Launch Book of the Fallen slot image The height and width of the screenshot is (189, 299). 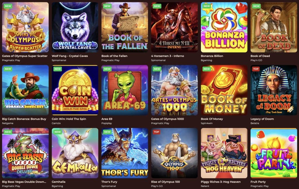tap(125, 27)
